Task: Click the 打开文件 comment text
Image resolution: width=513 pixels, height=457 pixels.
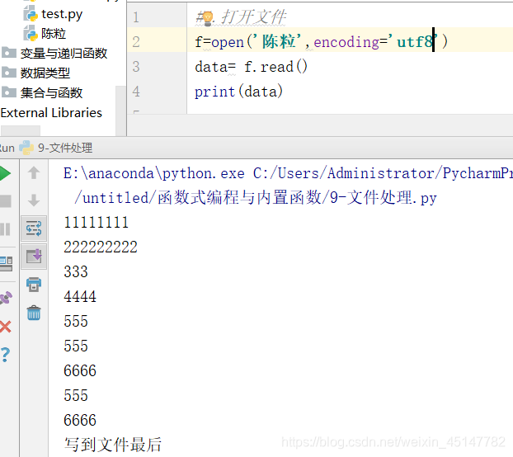Action: tap(254, 17)
